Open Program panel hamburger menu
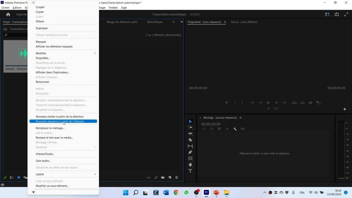352x198 pixels. (225, 22)
